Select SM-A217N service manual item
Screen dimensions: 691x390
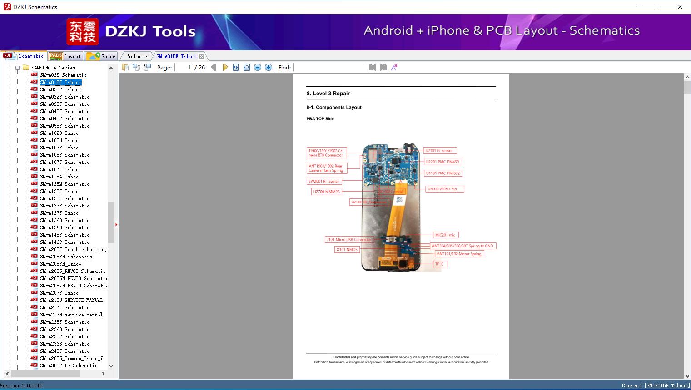tap(71, 315)
